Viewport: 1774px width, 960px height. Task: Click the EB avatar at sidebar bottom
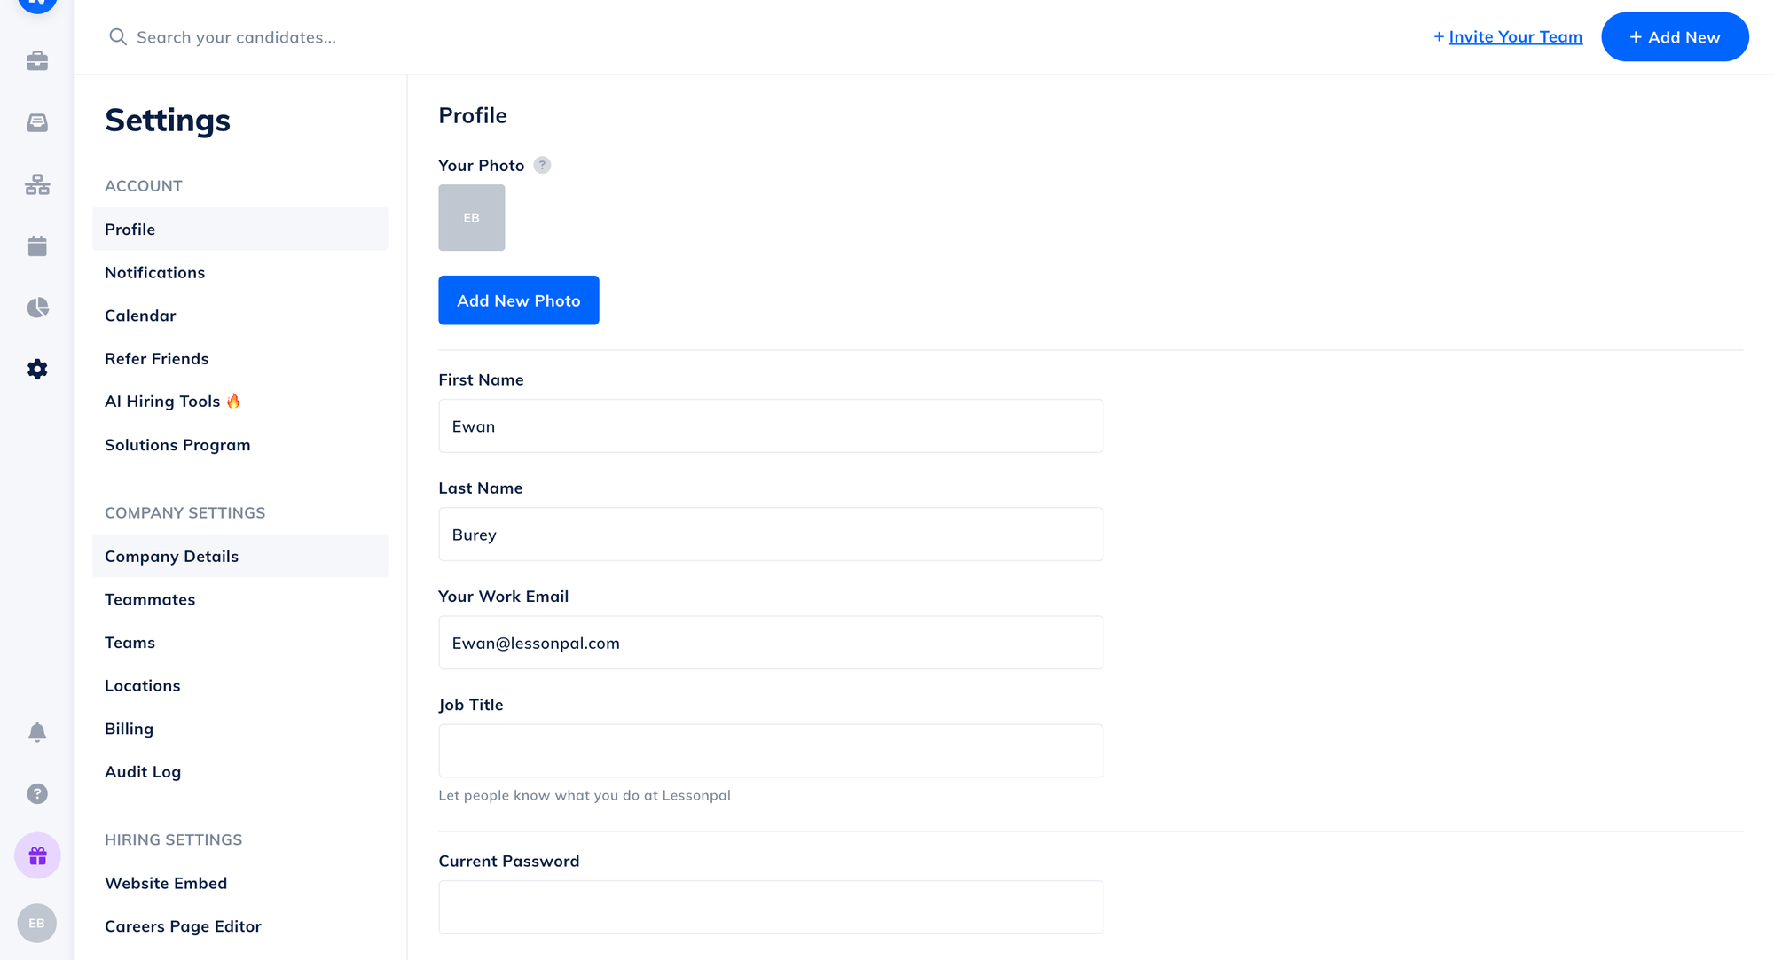coord(36,923)
